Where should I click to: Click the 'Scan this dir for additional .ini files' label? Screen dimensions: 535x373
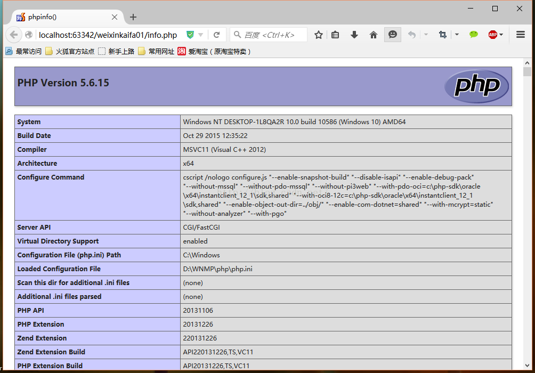coord(74,283)
